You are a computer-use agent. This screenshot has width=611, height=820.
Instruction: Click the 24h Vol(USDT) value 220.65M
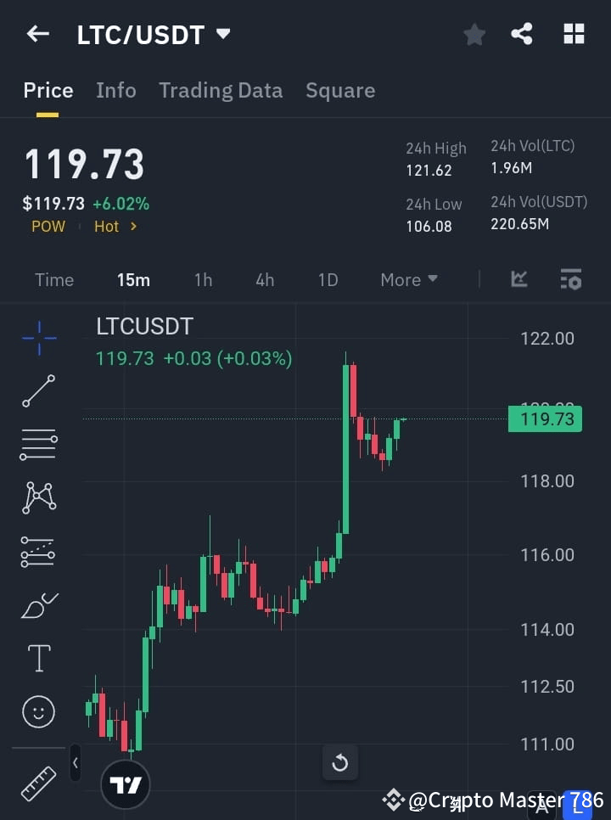520,224
